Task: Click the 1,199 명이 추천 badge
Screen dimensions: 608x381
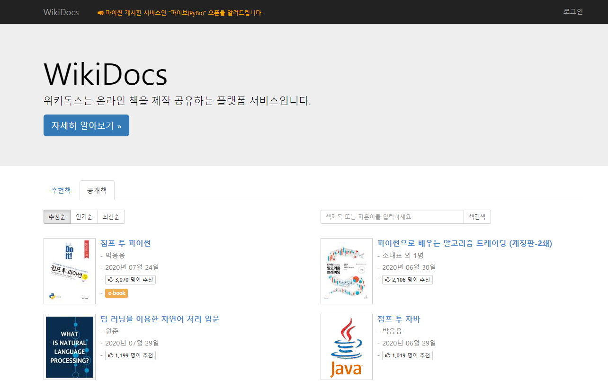Action: tap(130, 355)
